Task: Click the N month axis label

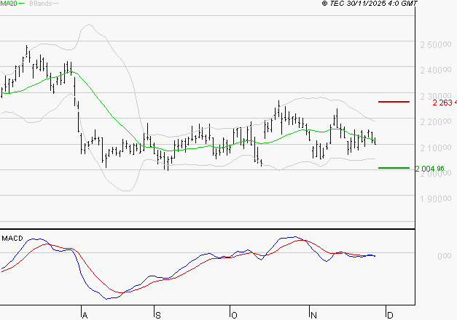Action: tap(313, 316)
